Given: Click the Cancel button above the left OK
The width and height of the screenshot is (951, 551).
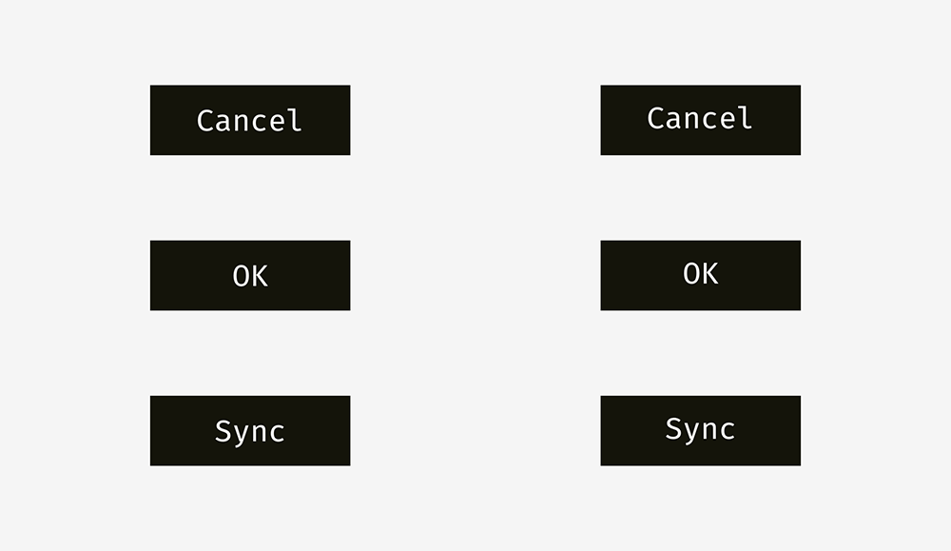Looking at the screenshot, I should [x=250, y=120].
